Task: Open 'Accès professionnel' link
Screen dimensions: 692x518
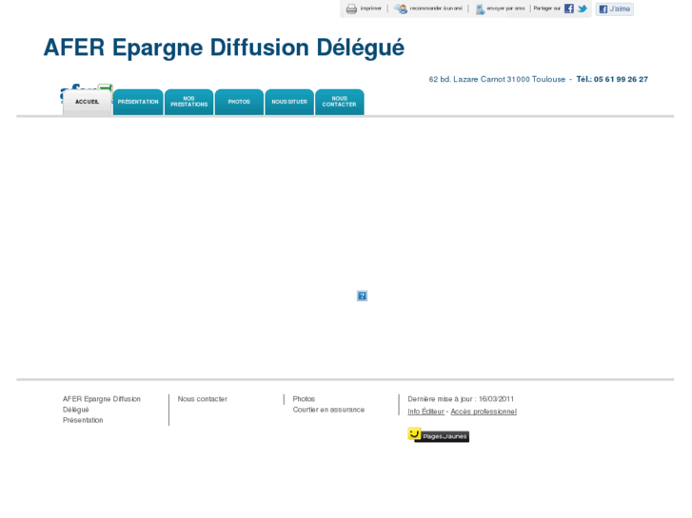Action: click(x=484, y=412)
